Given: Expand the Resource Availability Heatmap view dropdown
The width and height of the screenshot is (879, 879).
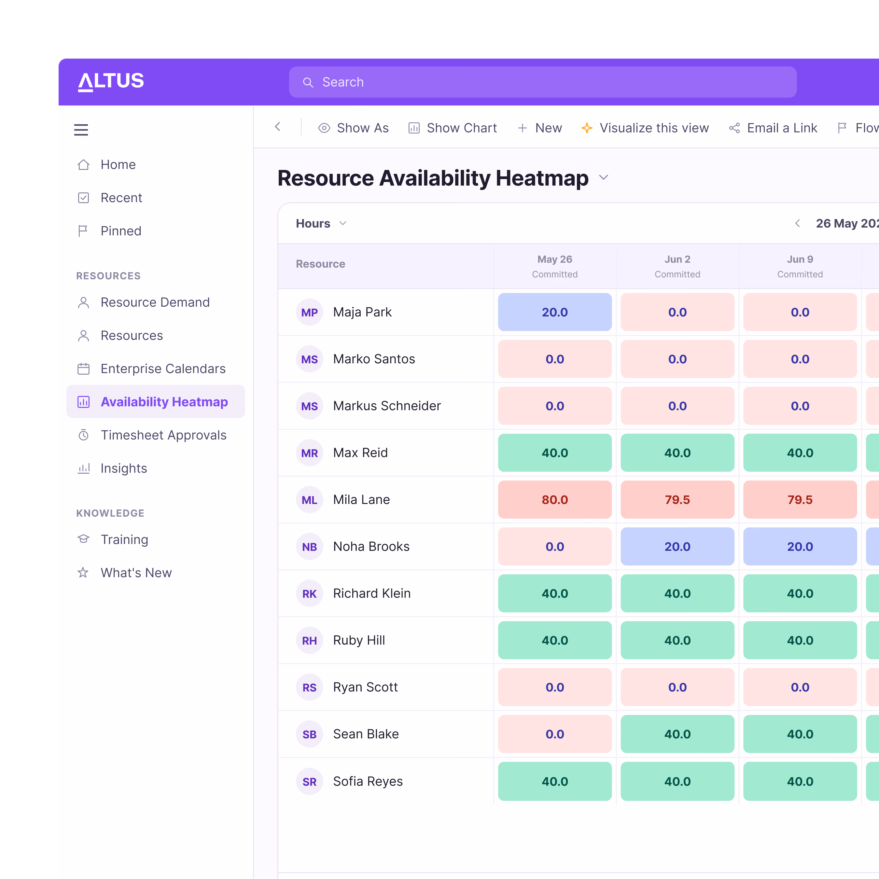Looking at the screenshot, I should click(x=603, y=177).
